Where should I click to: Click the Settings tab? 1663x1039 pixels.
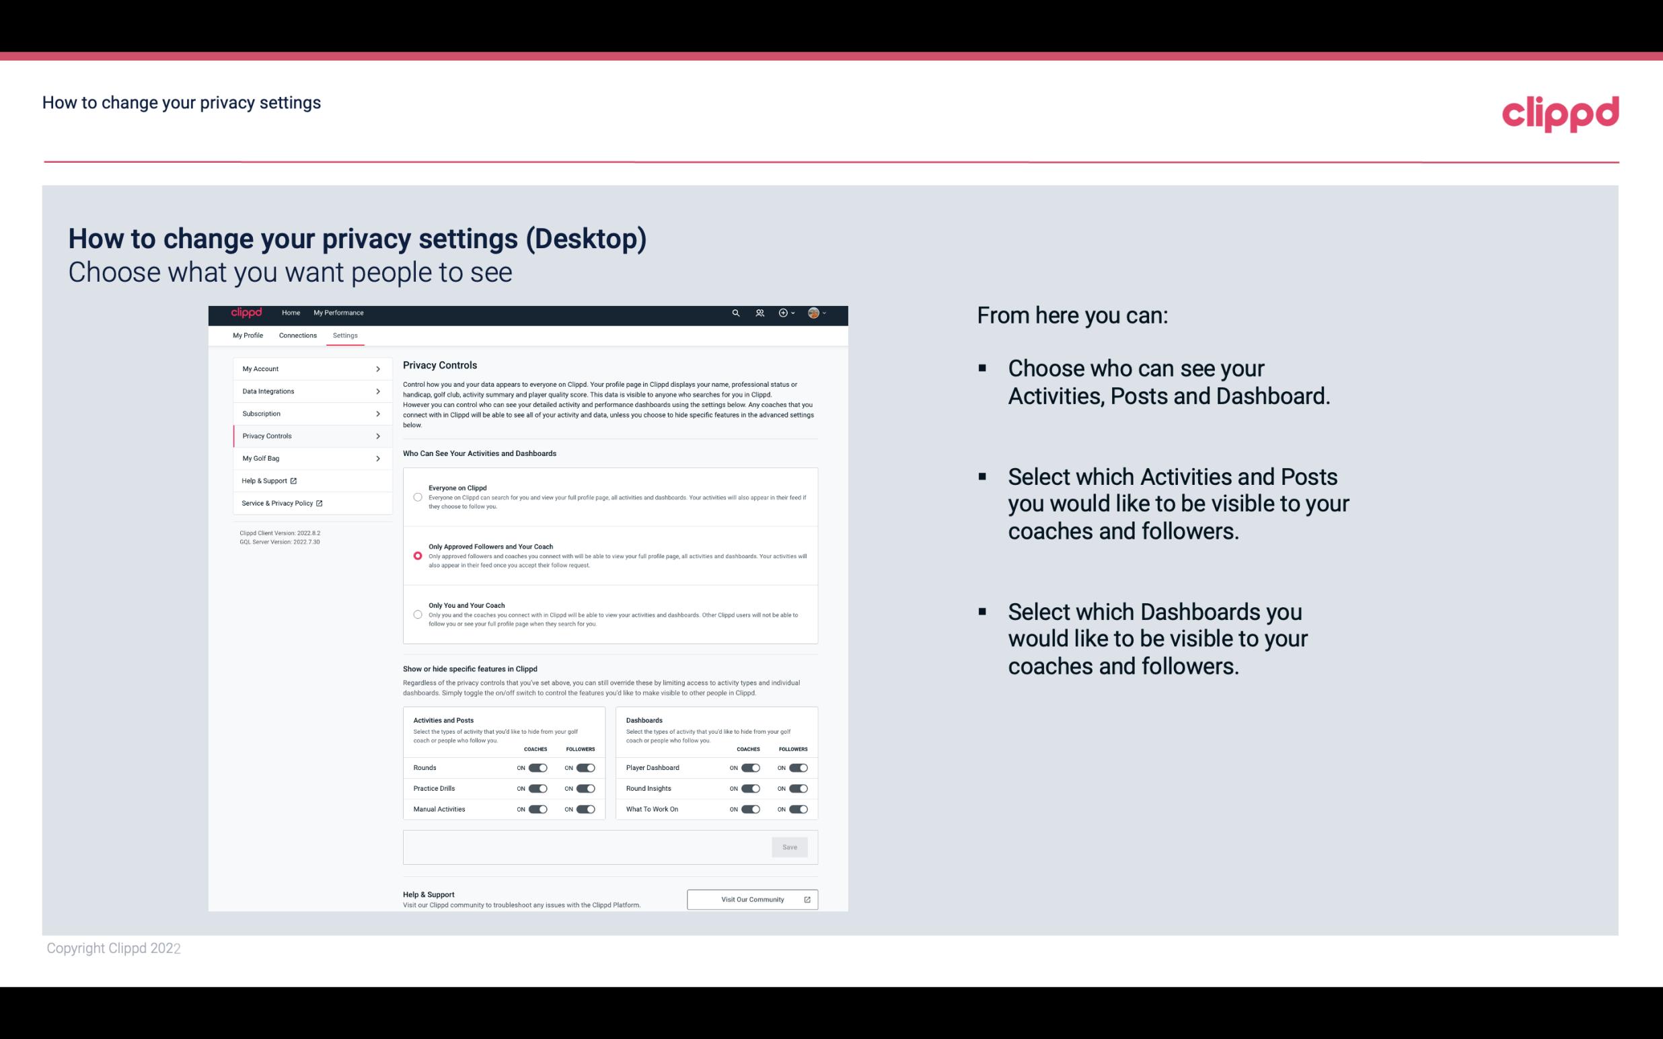click(x=344, y=335)
